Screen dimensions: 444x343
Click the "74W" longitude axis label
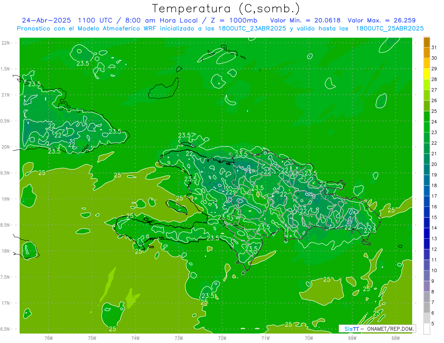[x=135, y=337]
